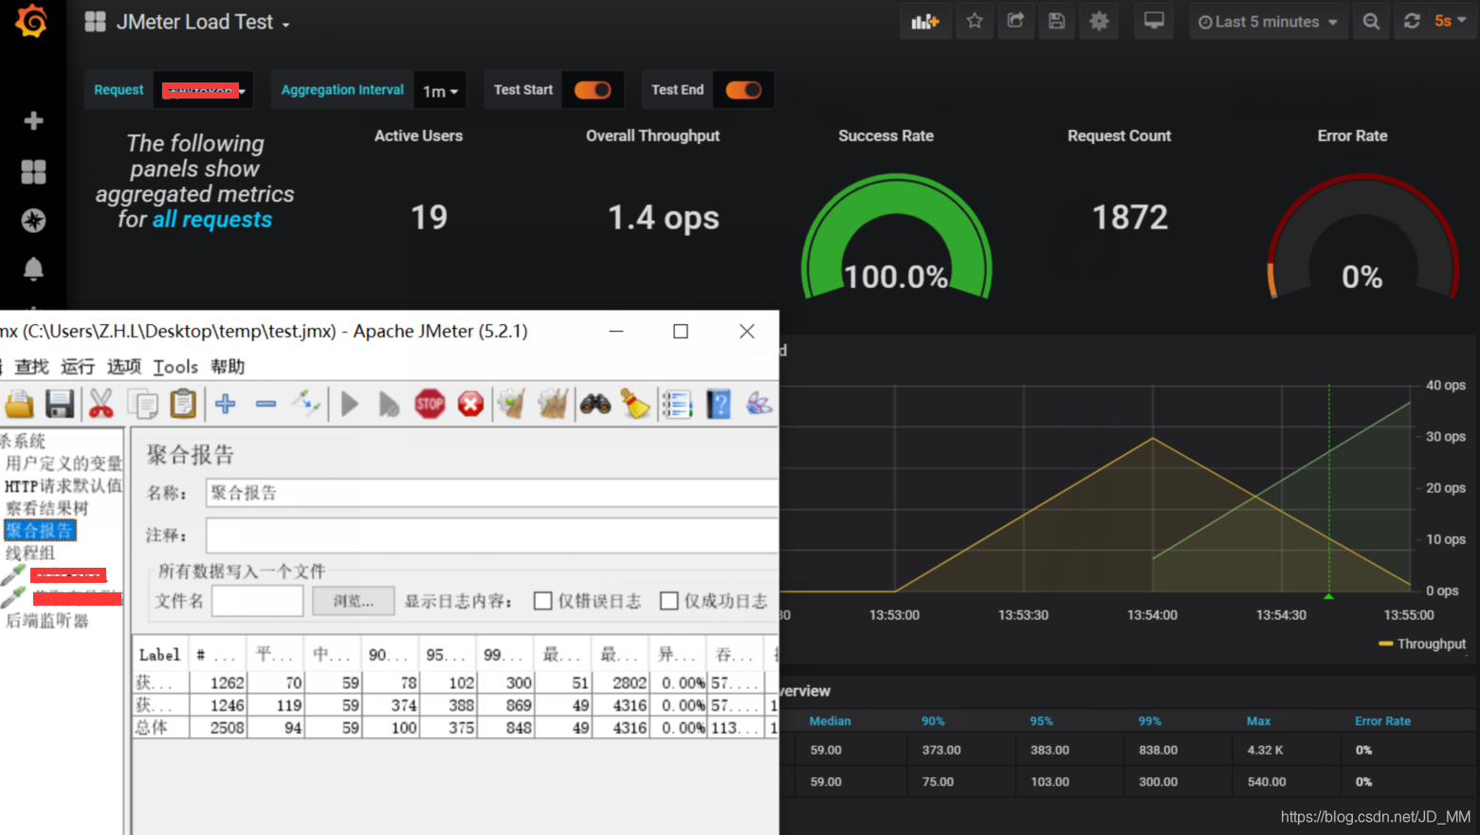Open the 5s refresh interval dropdown
1480x835 pixels.
point(1451,22)
